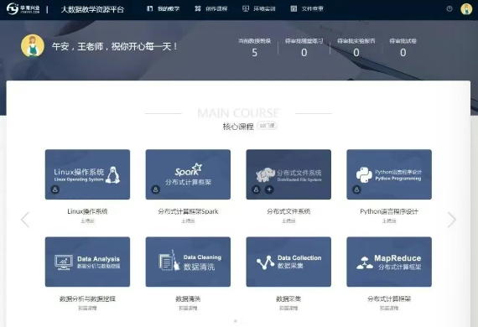
Task: Click the 分布式计算框架 title under MapReduce card
Action: [389, 298]
